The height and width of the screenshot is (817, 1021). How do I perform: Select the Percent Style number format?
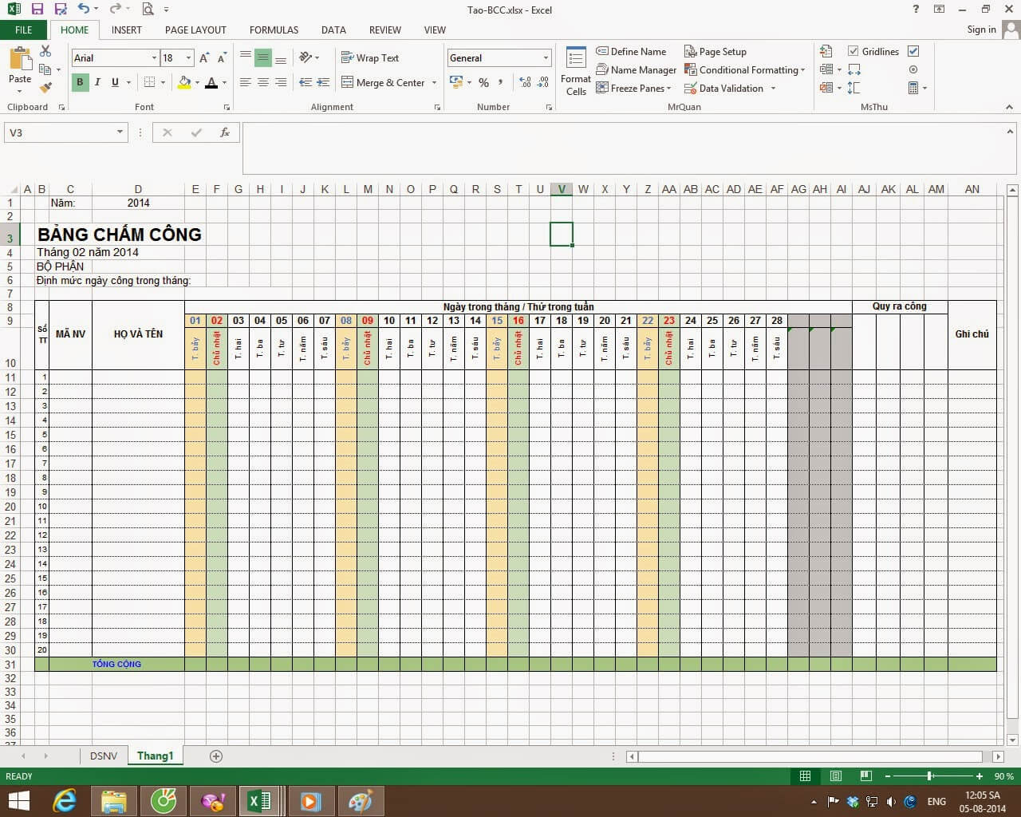(483, 82)
